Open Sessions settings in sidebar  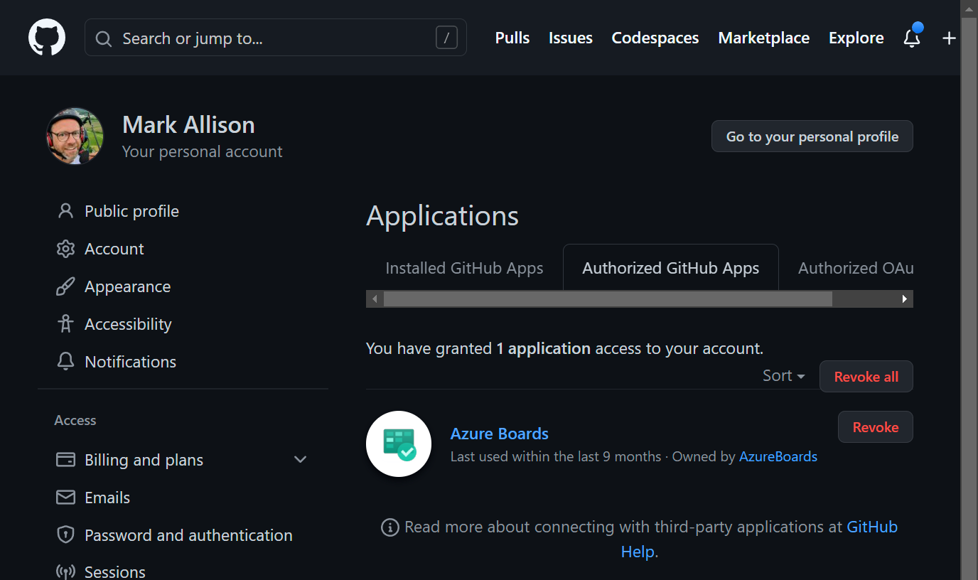click(x=115, y=572)
